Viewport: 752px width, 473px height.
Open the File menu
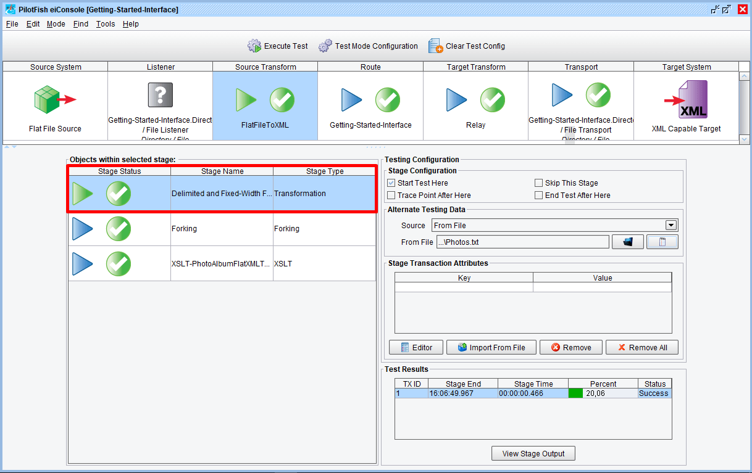(x=12, y=24)
